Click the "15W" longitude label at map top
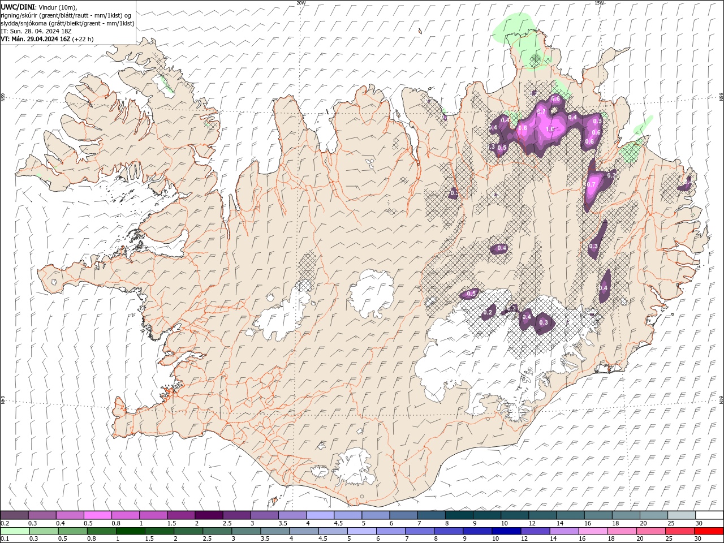 click(x=599, y=3)
